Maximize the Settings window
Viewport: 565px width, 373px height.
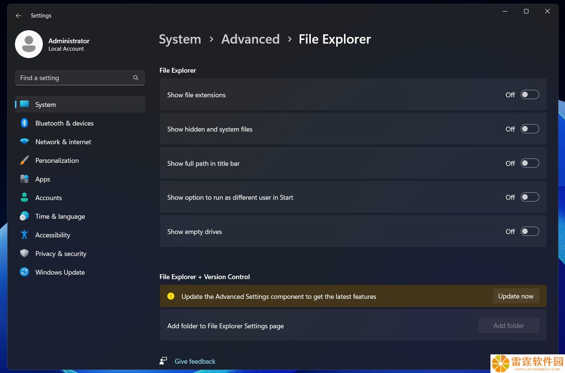[x=526, y=11]
